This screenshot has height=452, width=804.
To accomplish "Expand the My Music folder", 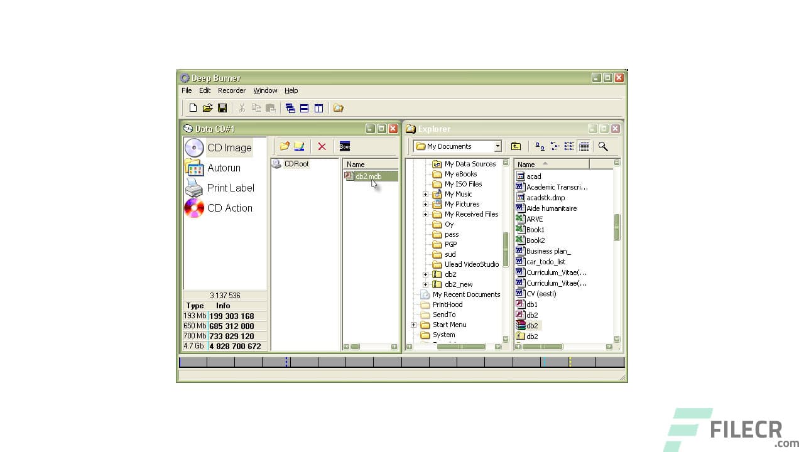I will (x=425, y=194).
